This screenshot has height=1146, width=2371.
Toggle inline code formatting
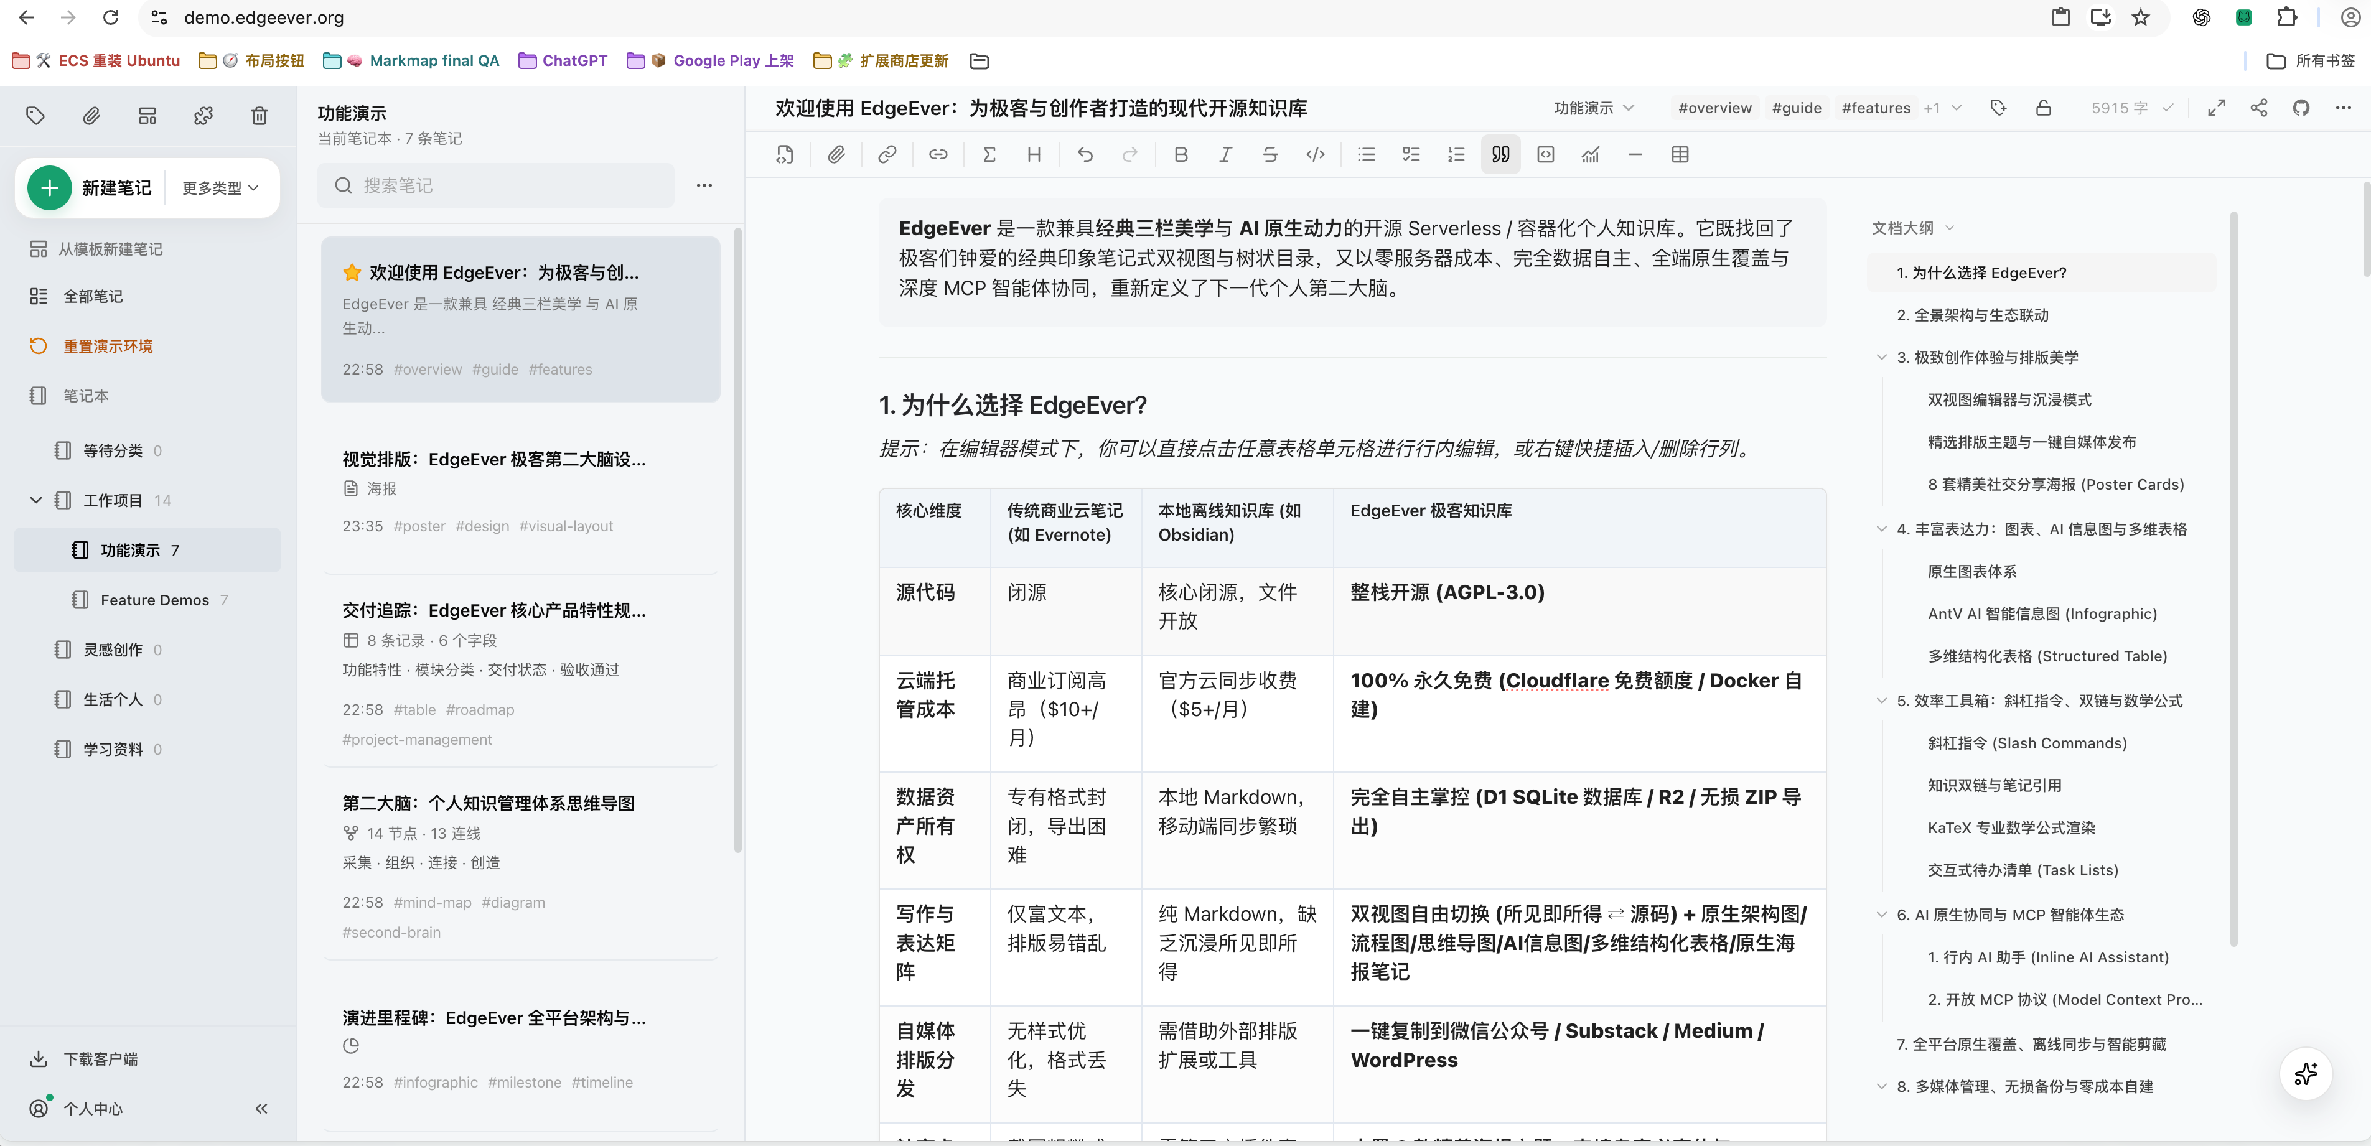pyautogui.click(x=1316, y=155)
